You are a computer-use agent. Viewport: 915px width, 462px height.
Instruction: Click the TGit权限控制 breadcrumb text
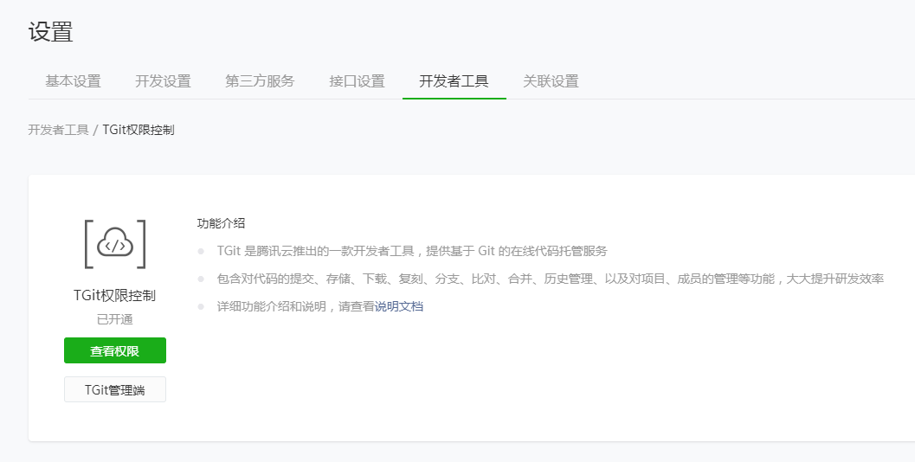139,130
